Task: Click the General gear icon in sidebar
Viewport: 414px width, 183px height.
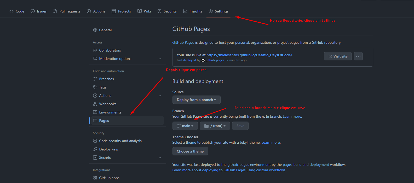Action: click(x=95, y=30)
